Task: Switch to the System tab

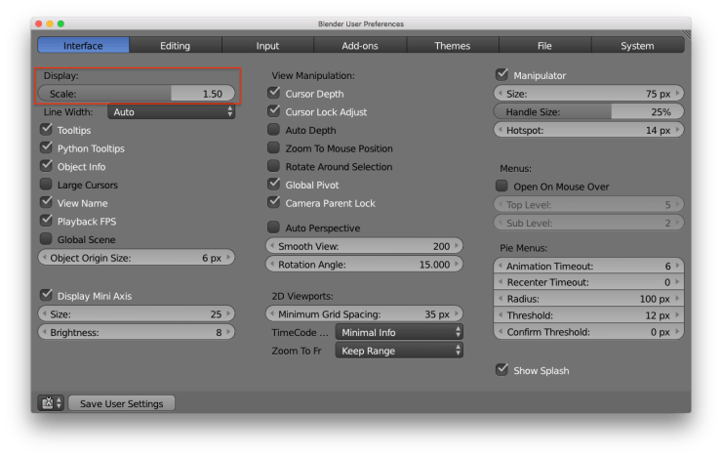Action: 637,46
